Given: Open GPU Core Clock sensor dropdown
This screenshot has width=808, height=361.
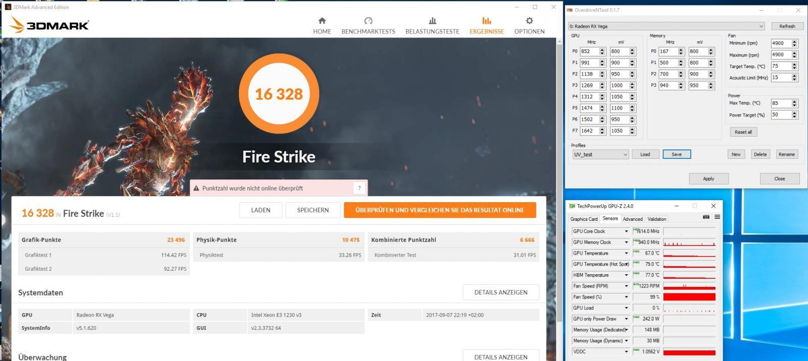Looking at the screenshot, I should (x=626, y=231).
